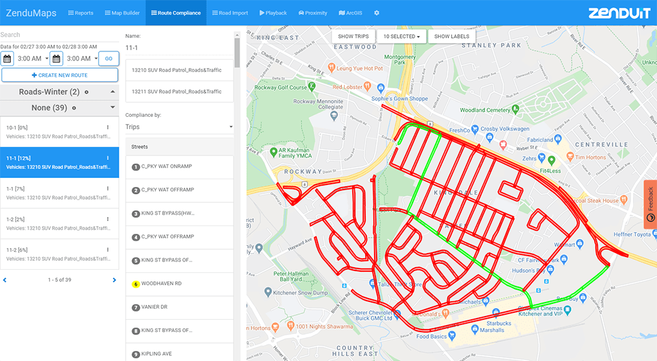Click Kitchener Snow Dump map marker

point(268,292)
